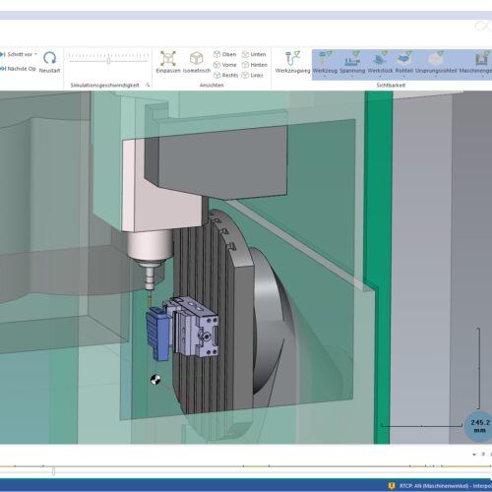The height and width of the screenshot is (492, 492).
Task: Open dropdown arrow beside Schritt vor
Action: click(35, 54)
